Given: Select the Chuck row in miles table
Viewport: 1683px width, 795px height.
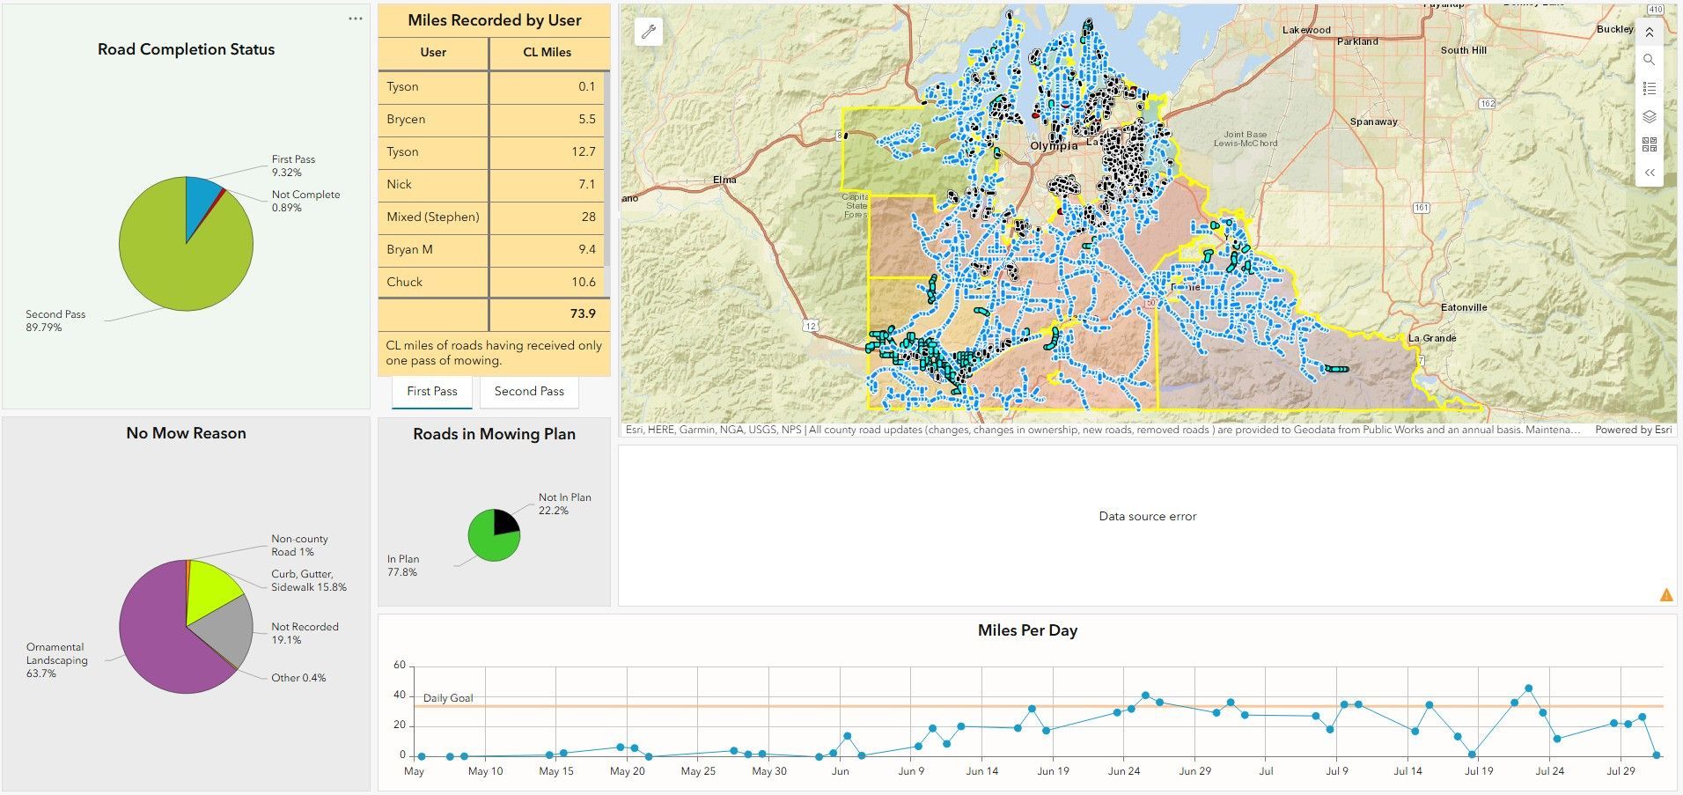Looking at the screenshot, I should 491,283.
